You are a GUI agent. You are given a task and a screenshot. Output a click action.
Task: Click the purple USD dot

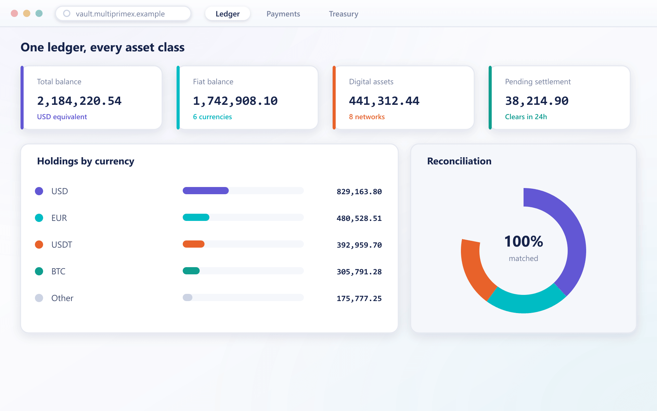[x=39, y=191]
